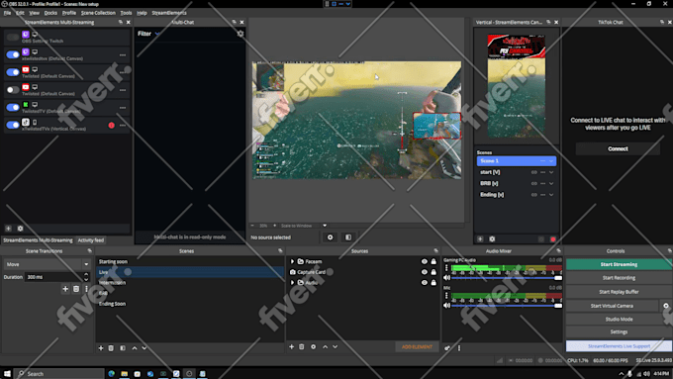Image resolution: width=673 pixels, height=379 pixels.
Task: Expand Scene 1 chevron in Vertical canvas
Action: point(551,161)
